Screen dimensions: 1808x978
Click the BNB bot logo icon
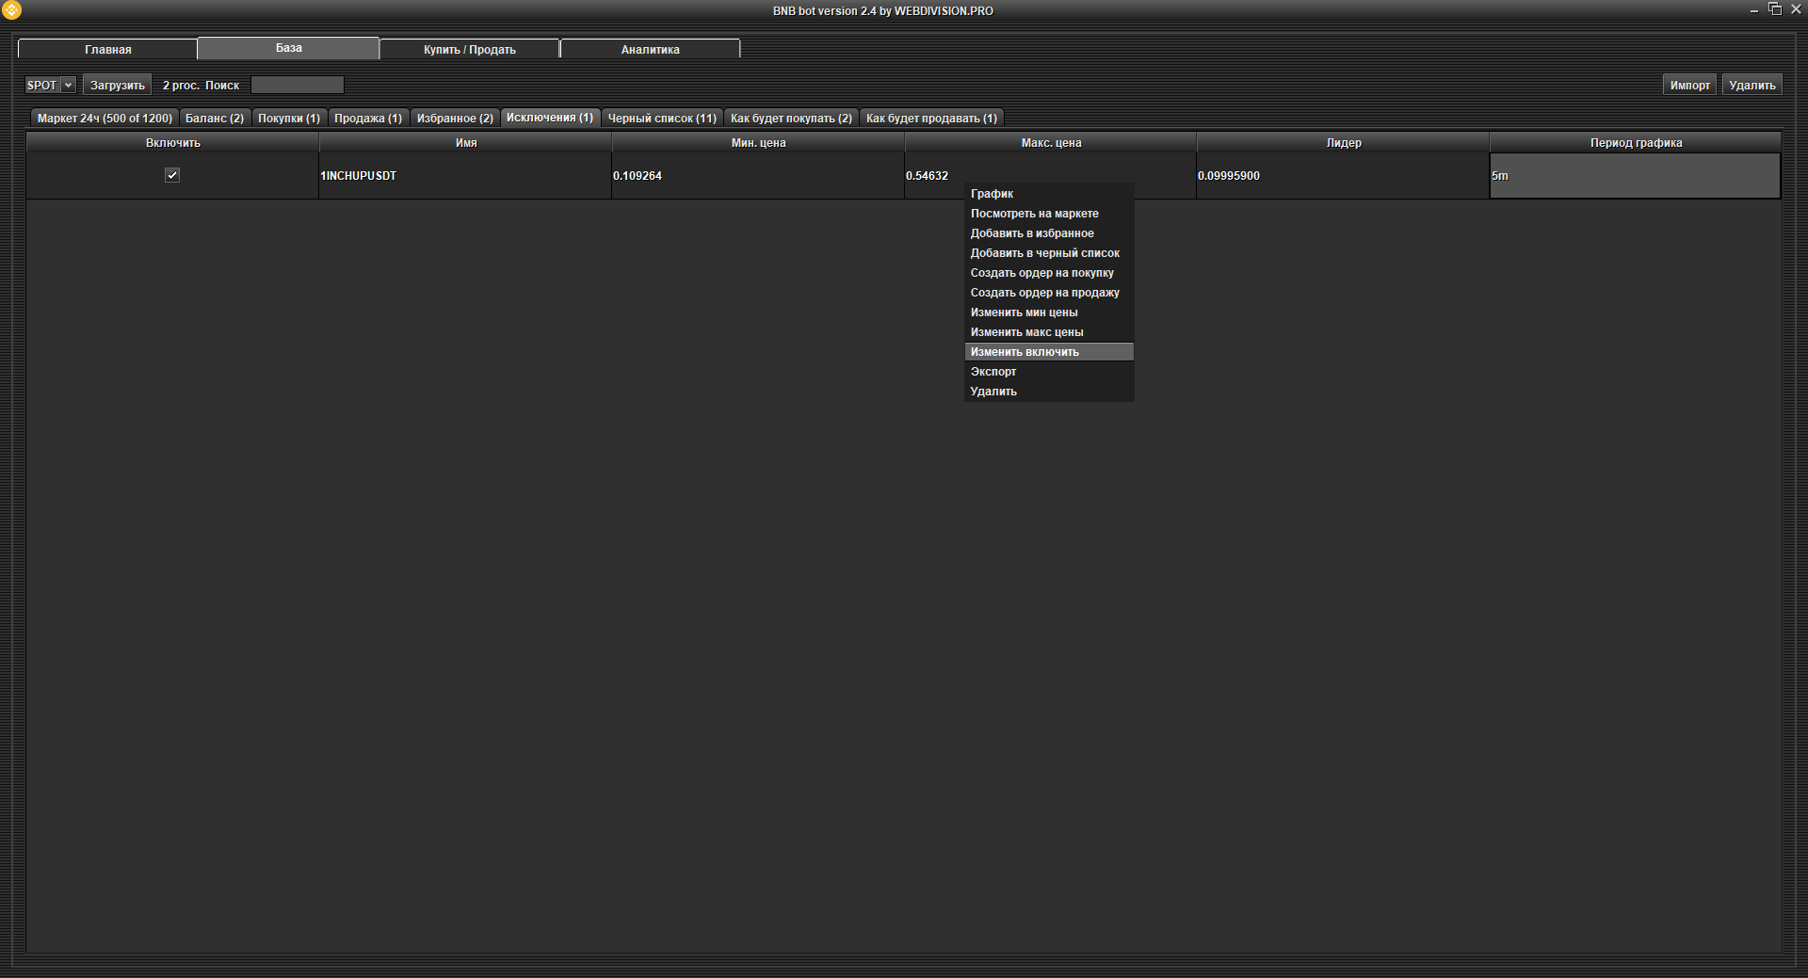pyautogui.click(x=11, y=10)
